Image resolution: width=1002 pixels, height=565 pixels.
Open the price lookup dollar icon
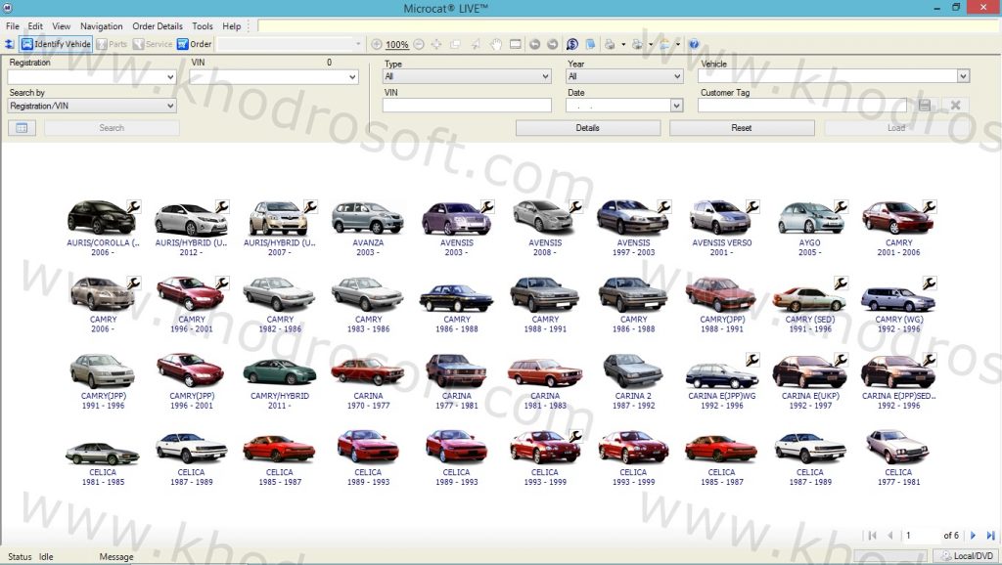pyautogui.click(x=571, y=44)
